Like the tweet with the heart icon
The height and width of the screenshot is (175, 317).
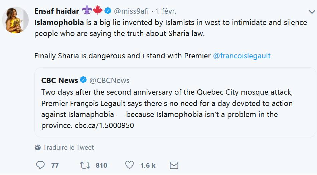pyautogui.click(x=129, y=165)
